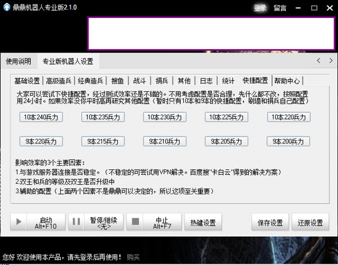Click the status message 您好 欢迎使用本产品
338x265 pixels.
coord(62,257)
